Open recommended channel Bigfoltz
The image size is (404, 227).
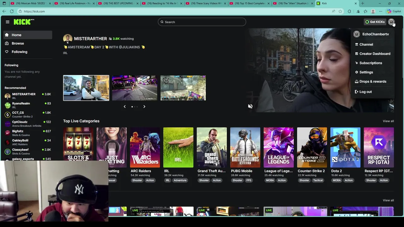(28, 133)
